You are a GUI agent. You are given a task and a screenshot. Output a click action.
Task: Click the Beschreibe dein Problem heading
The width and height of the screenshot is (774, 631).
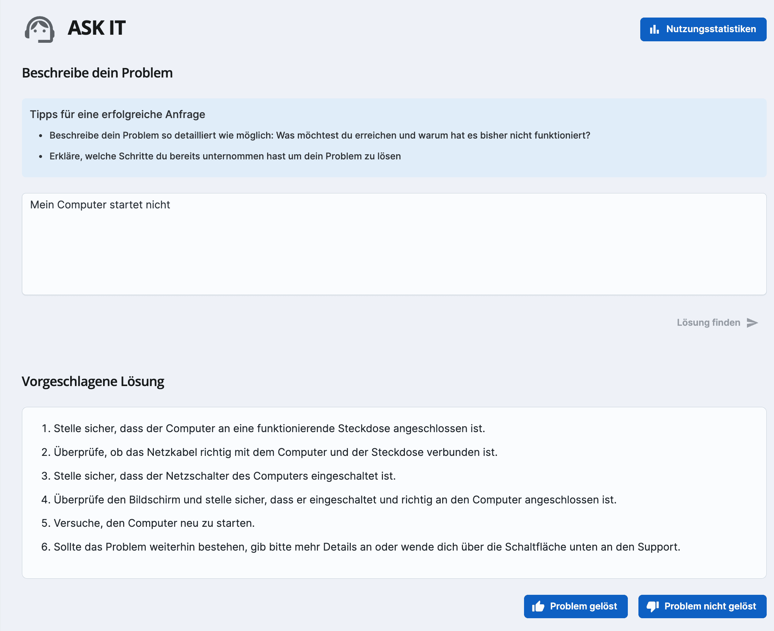(x=97, y=72)
